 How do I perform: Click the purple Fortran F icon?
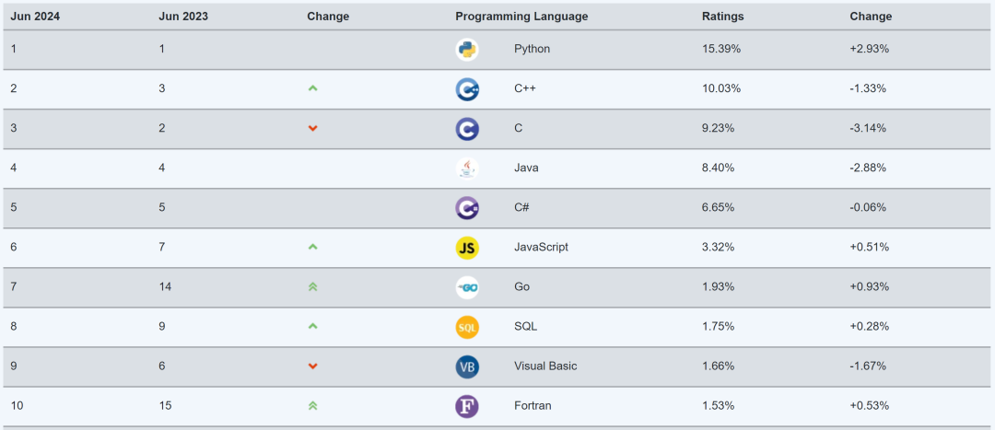tap(467, 407)
